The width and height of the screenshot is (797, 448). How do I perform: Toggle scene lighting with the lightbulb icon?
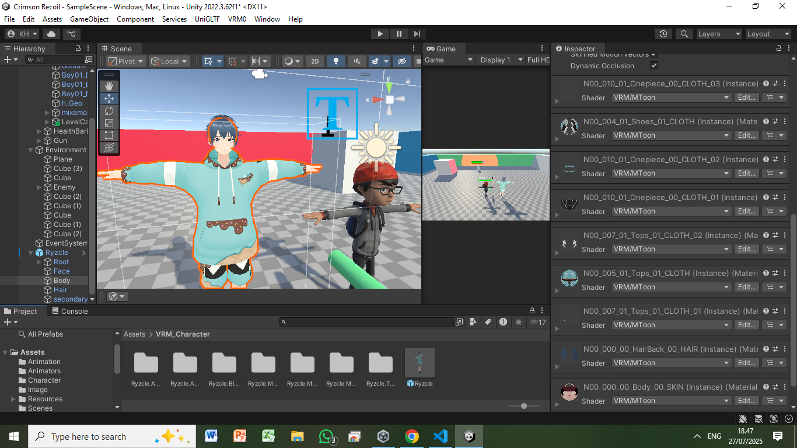[x=335, y=61]
